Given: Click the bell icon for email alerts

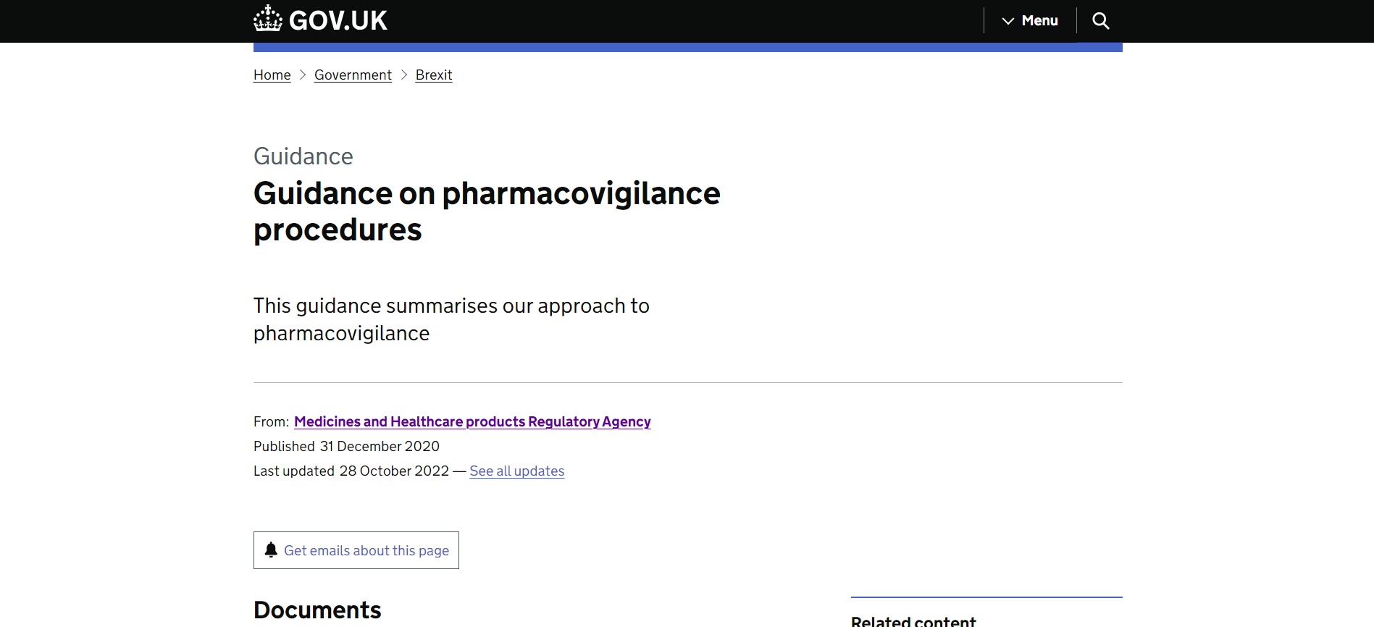Looking at the screenshot, I should pos(271,550).
